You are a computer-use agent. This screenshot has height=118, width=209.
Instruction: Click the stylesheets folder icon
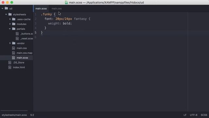tap(10, 14)
